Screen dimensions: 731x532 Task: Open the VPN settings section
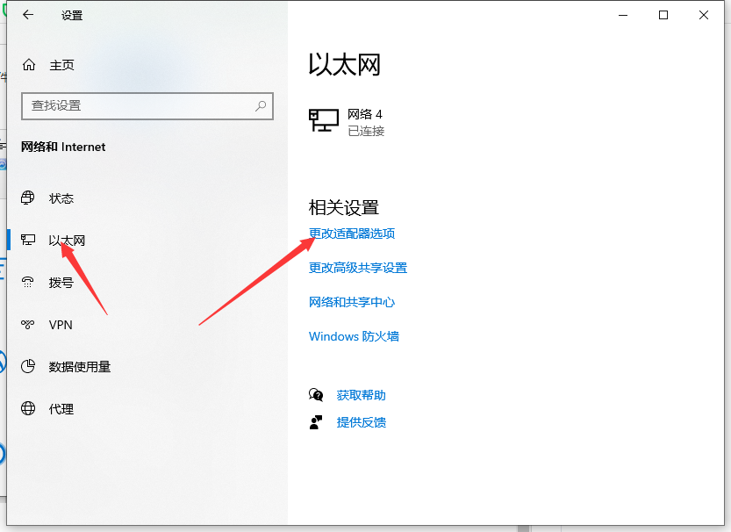coord(61,325)
